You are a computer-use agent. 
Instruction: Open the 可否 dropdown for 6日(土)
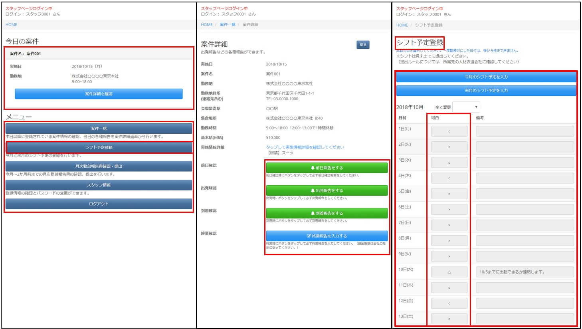pos(449,209)
